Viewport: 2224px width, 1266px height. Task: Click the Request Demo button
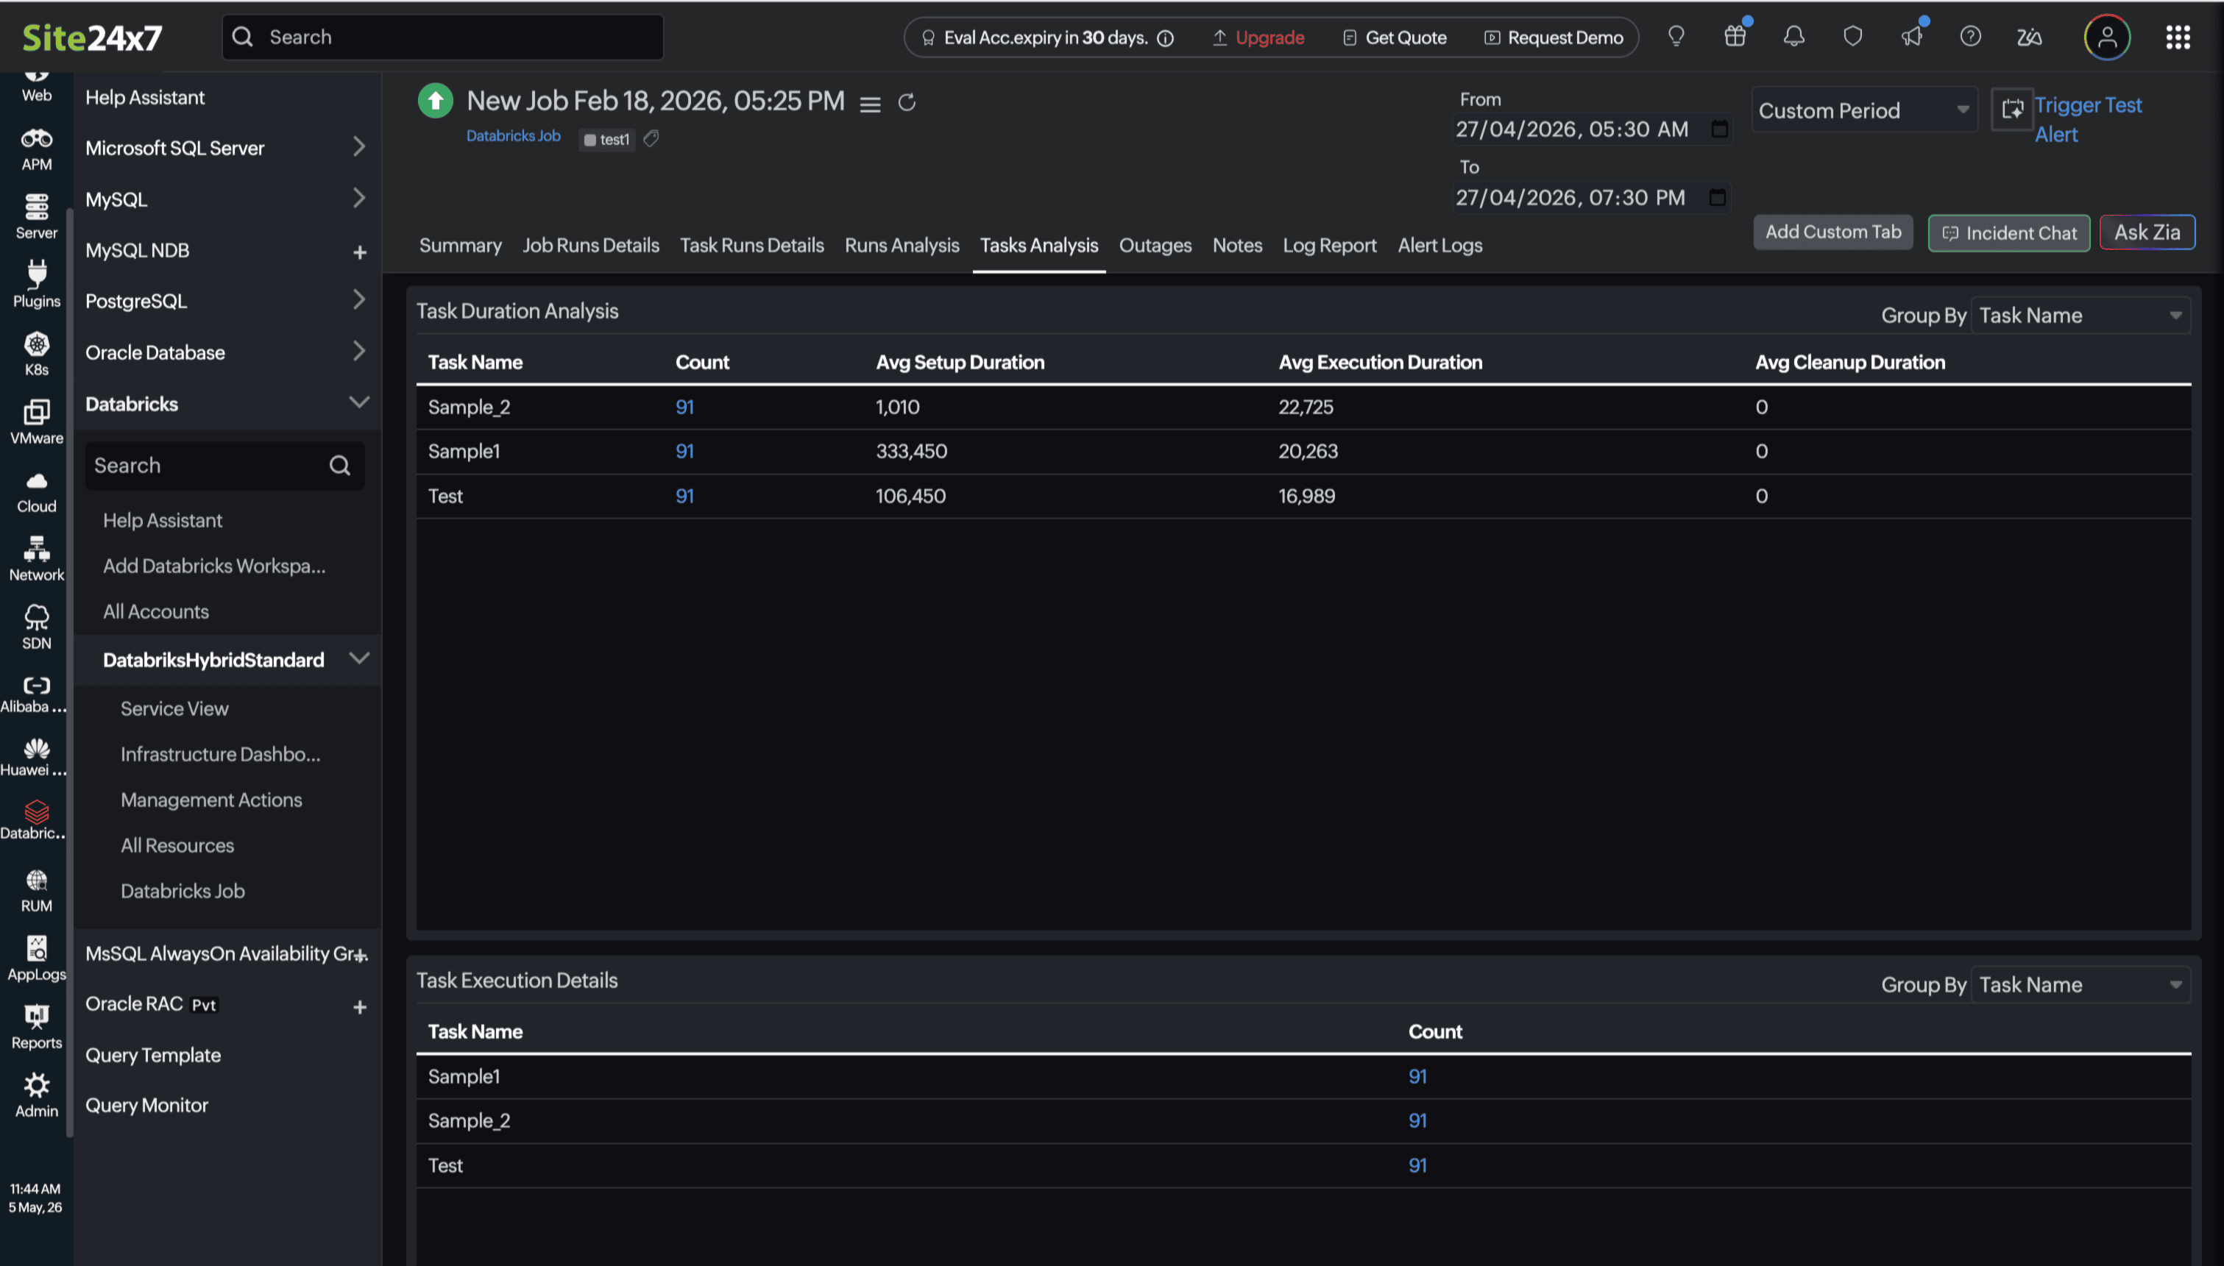coord(1554,38)
